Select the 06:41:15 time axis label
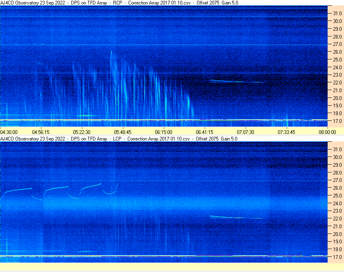 (204, 132)
